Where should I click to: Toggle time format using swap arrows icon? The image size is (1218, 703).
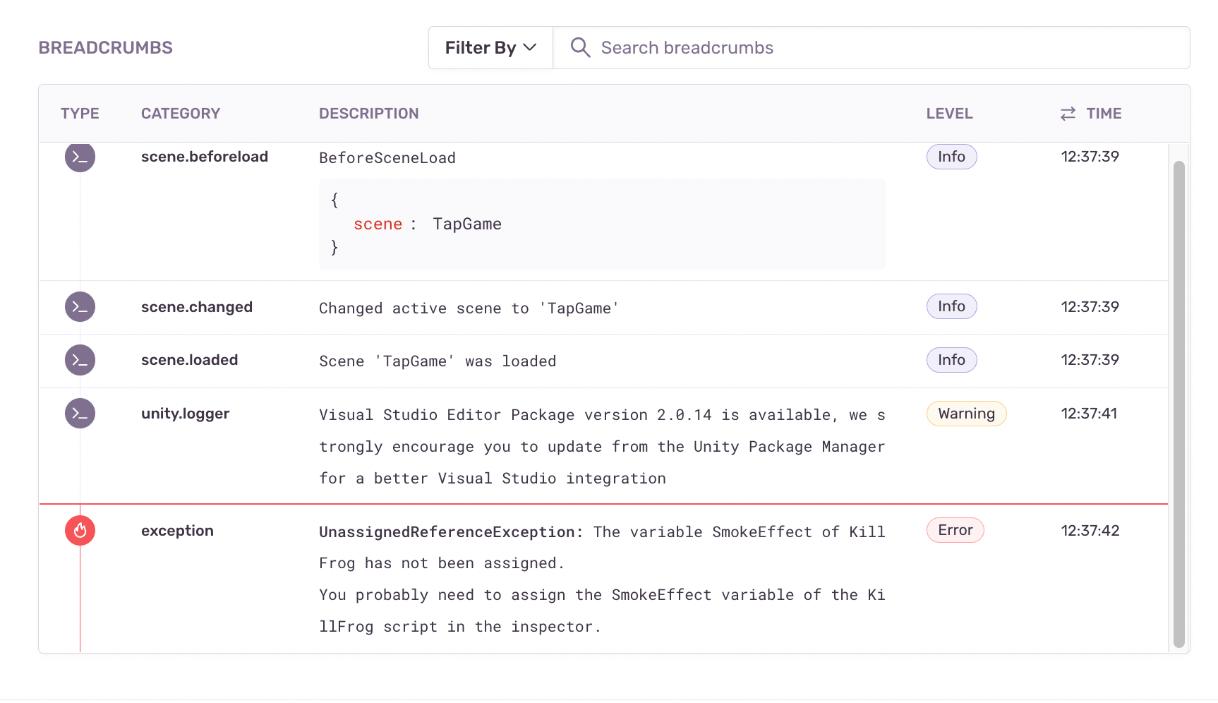tap(1068, 114)
